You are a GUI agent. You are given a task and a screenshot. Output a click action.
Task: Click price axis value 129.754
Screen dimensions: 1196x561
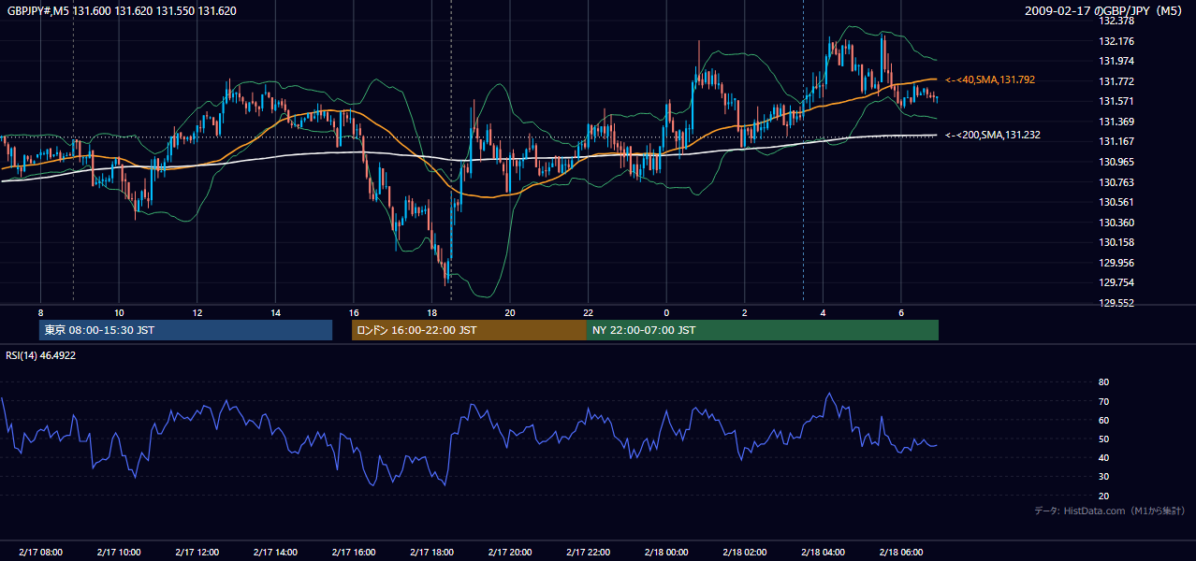click(x=1116, y=282)
